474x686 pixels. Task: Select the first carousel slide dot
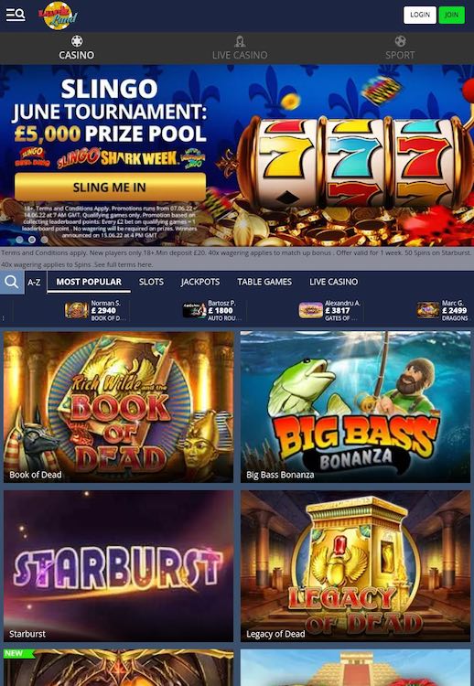point(19,240)
